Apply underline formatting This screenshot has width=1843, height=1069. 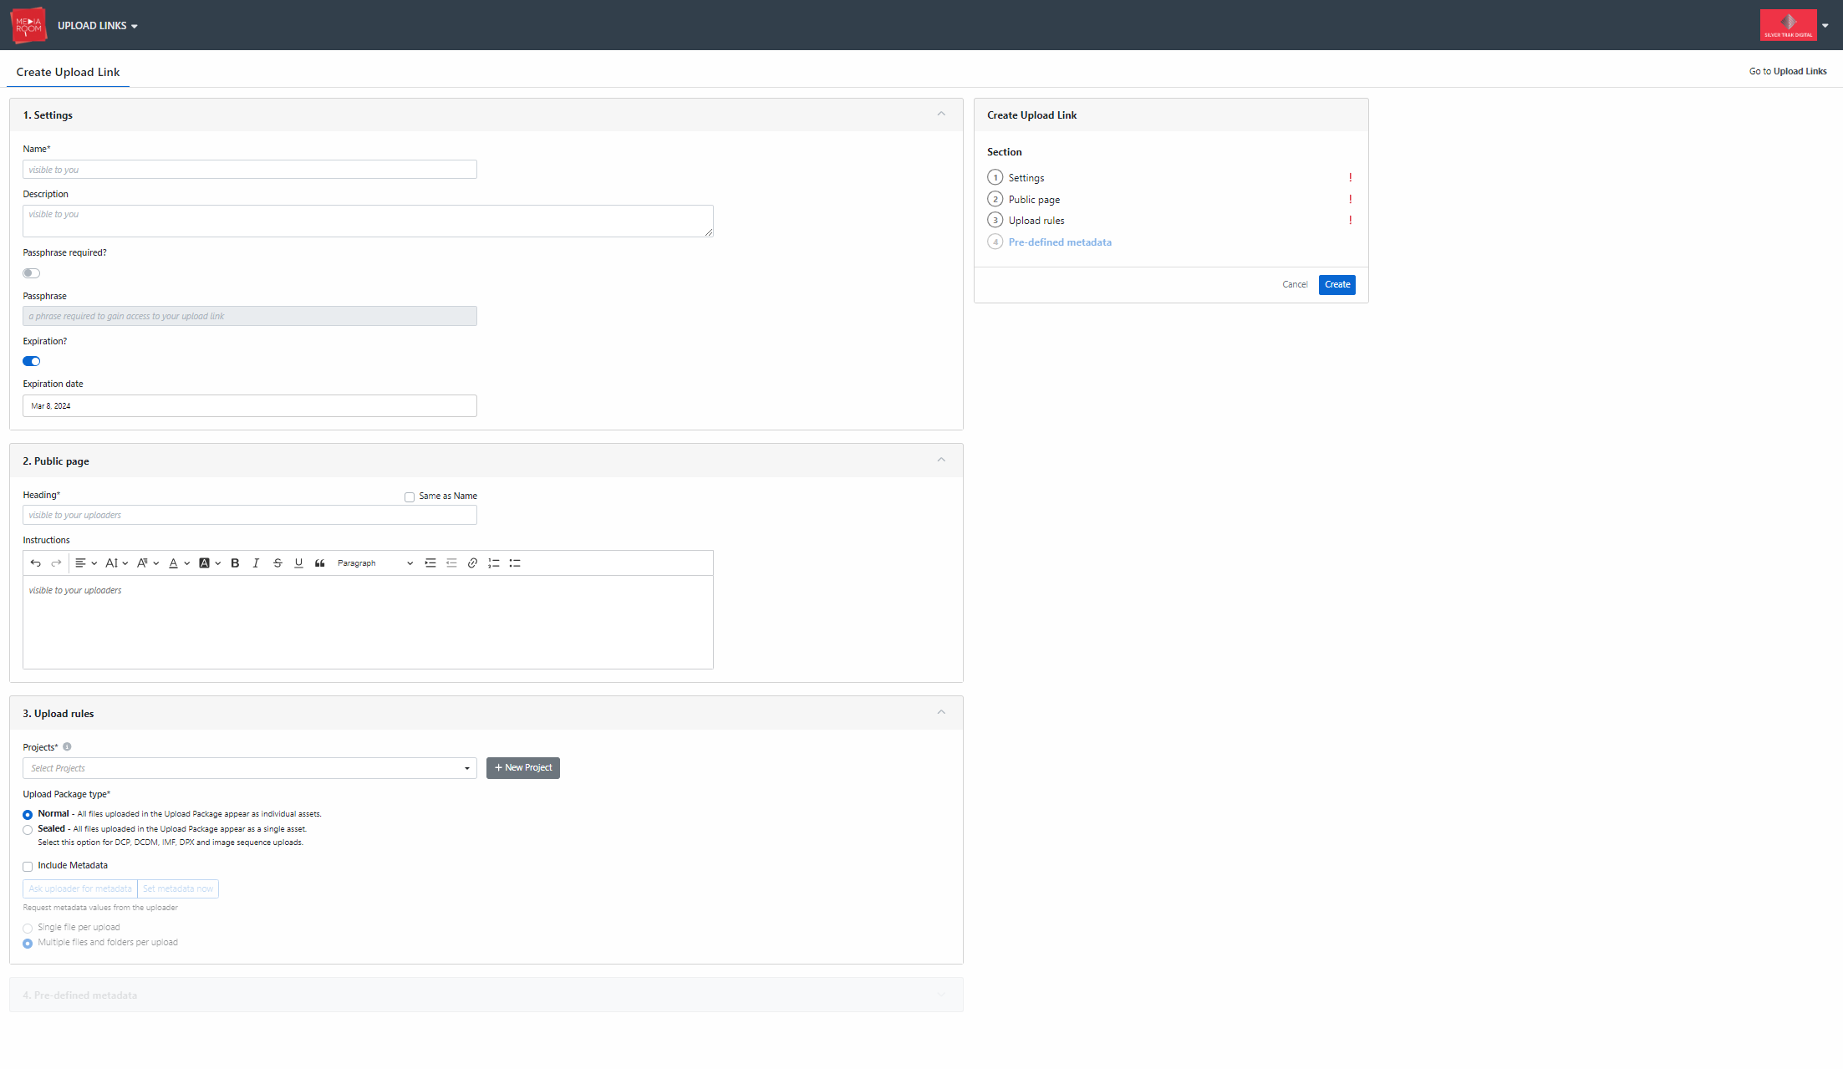coord(298,563)
